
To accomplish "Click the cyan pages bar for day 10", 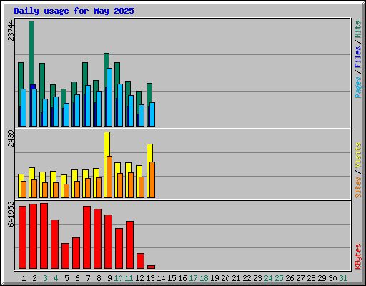I will (x=120, y=105).
